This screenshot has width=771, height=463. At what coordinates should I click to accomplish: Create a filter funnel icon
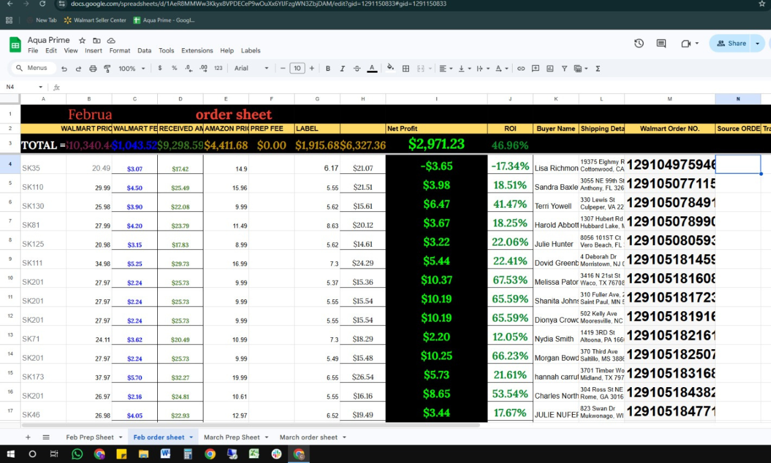click(564, 69)
